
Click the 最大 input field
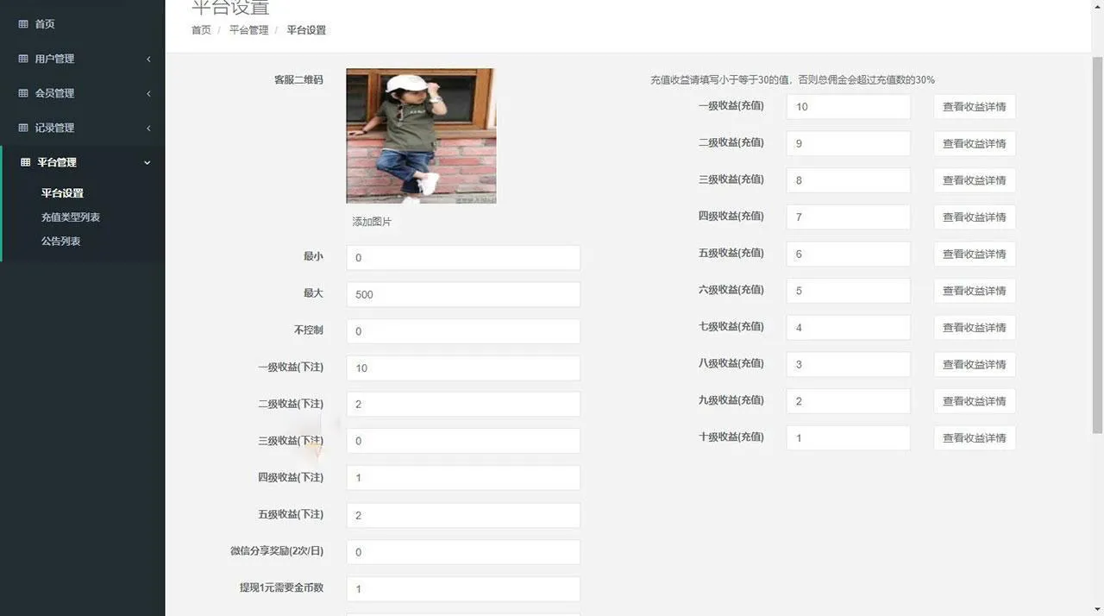[x=463, y=294]
